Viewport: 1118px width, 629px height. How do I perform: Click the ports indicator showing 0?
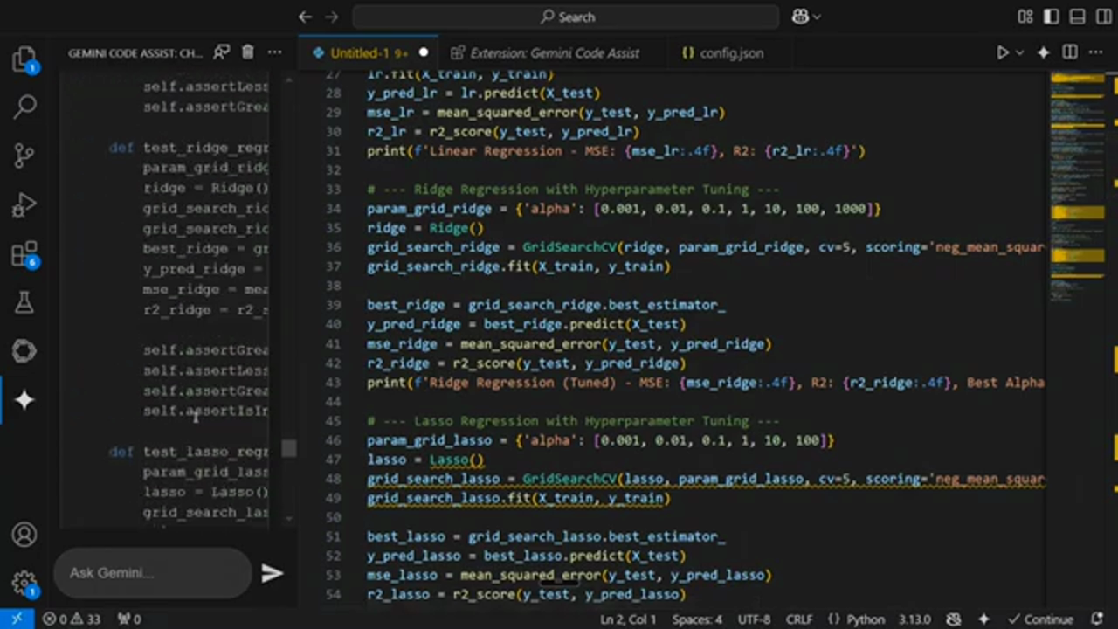point(128,619)
